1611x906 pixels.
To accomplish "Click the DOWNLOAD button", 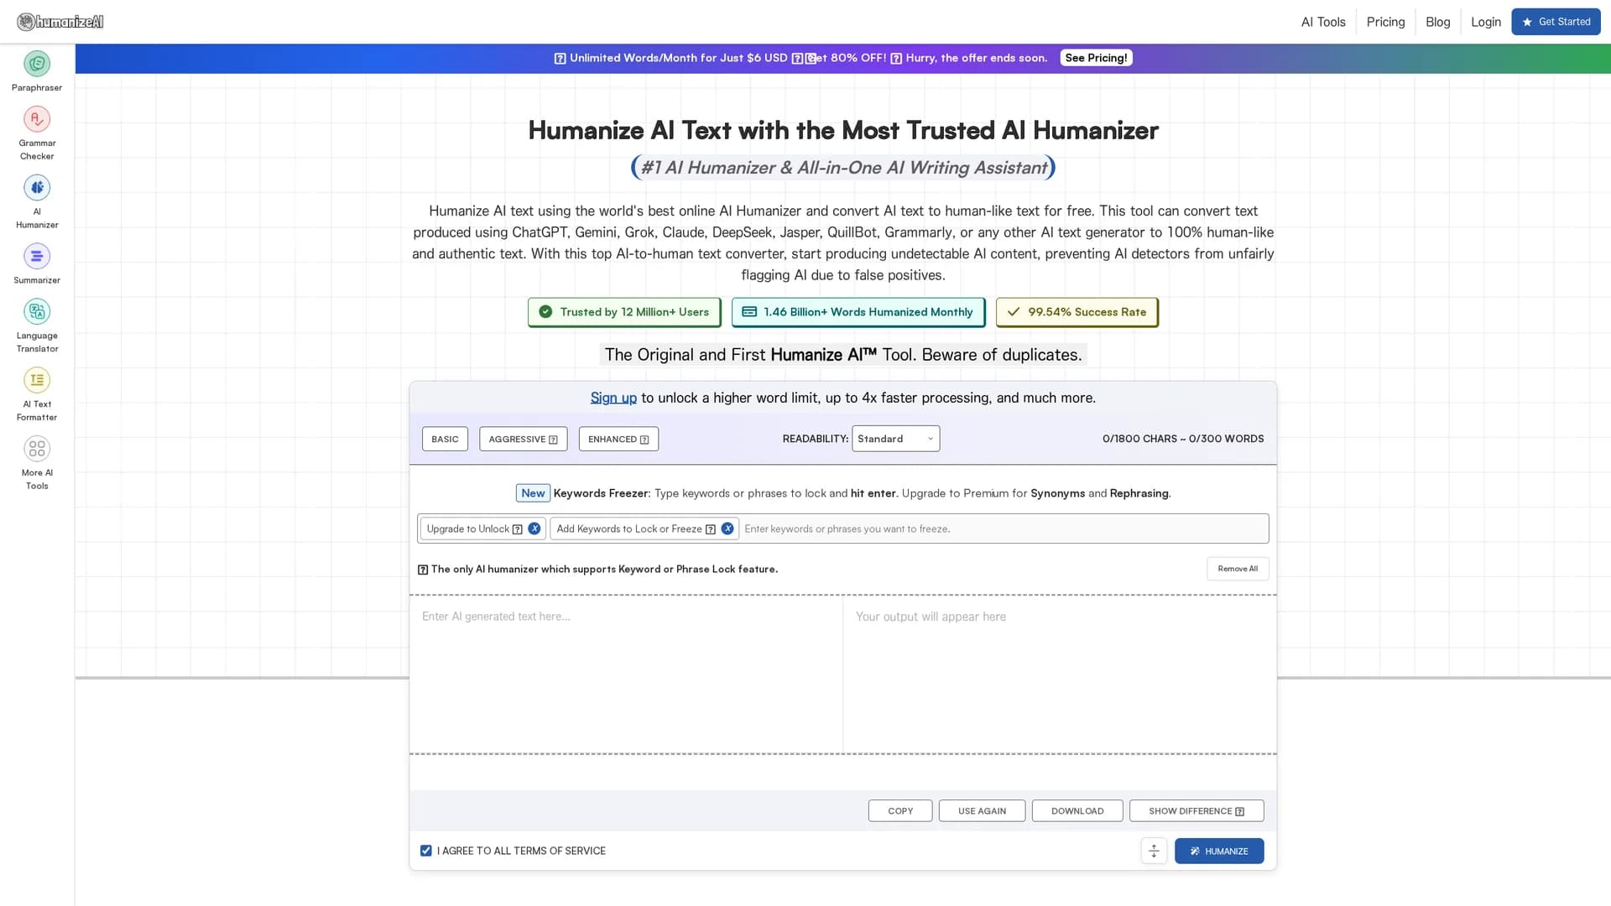I will pos(1077,811).
